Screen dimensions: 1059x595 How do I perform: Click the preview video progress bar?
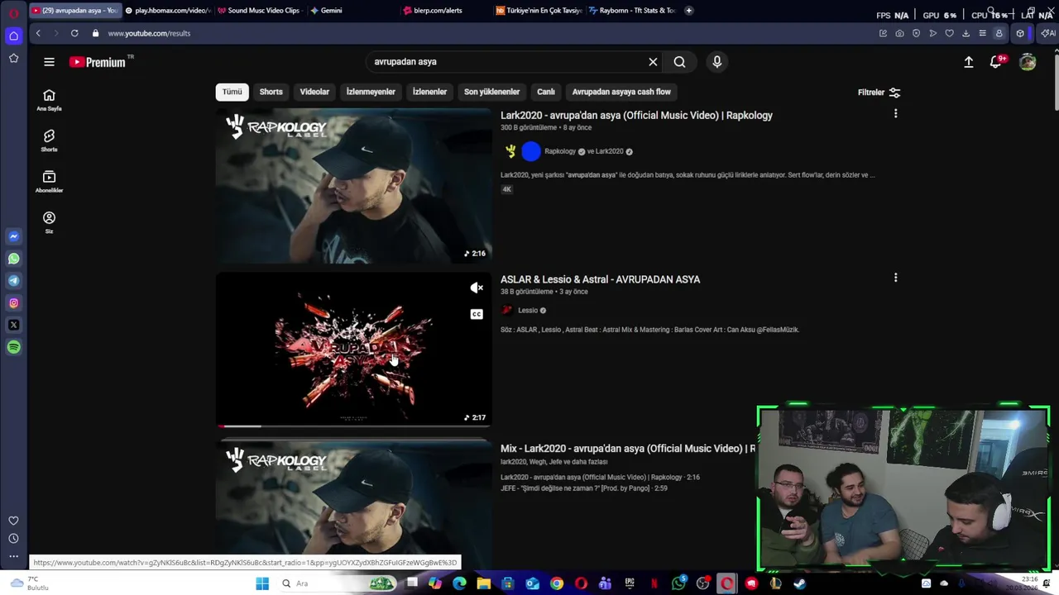pos(354,426)
